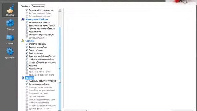
Task: Uncheck Файлы журналов Windows
Action: (x=27, y=59)
